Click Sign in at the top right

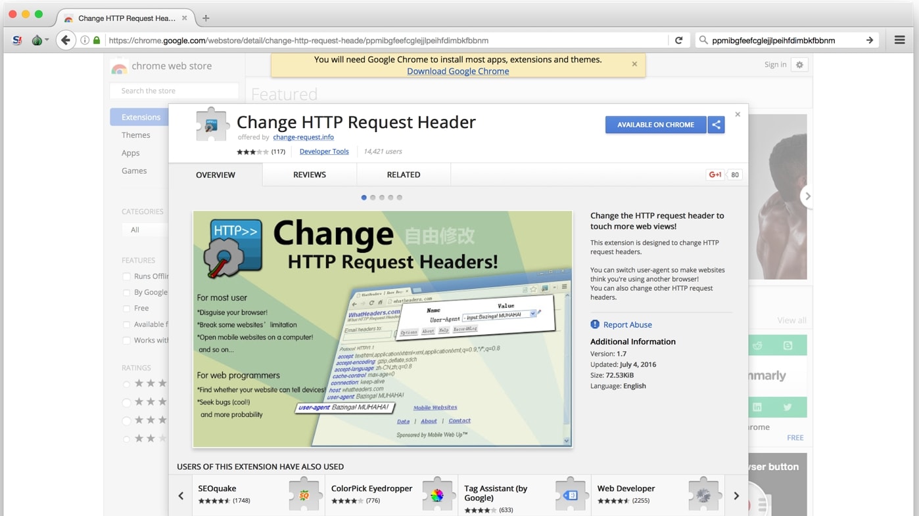776,65
